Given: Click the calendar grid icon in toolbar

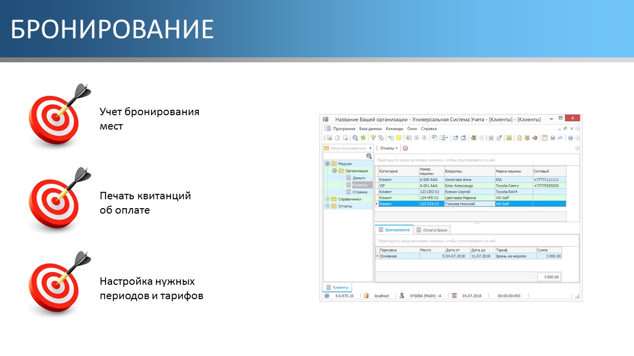Looking at the screenshot, I should [544, 138].
